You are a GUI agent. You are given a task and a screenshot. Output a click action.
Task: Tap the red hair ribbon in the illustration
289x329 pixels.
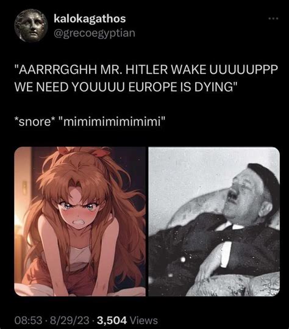(x=102, y=152)
